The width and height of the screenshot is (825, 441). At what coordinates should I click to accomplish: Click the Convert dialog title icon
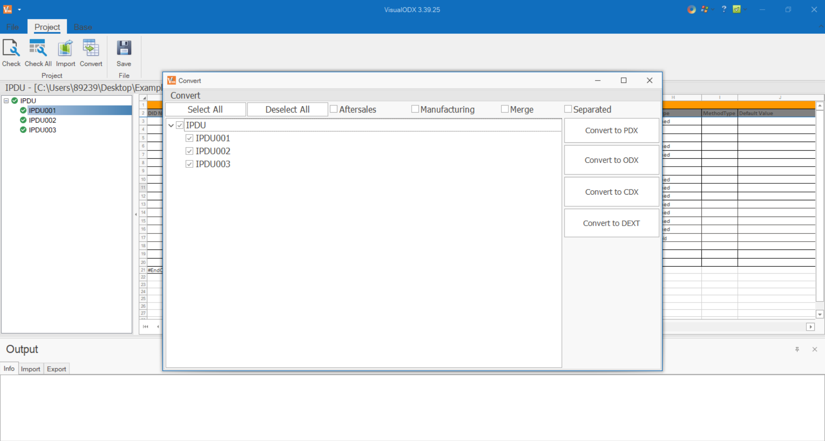(171, 80)
